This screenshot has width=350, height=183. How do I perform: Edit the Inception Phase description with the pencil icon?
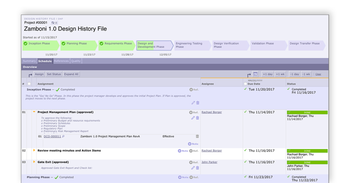[x=193, y=103]
